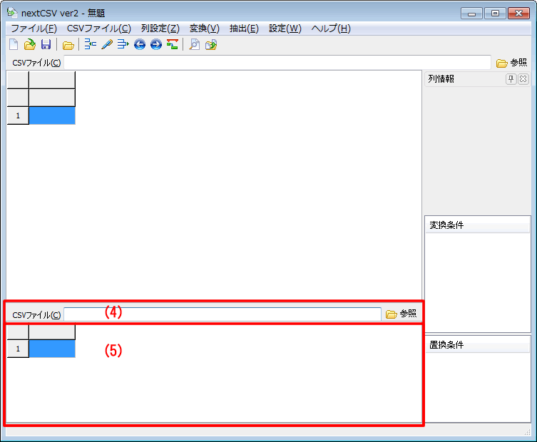Open the 列設定(Z) menu
Viewport: 537px width, 442px height.
click(x=160, y=29)
